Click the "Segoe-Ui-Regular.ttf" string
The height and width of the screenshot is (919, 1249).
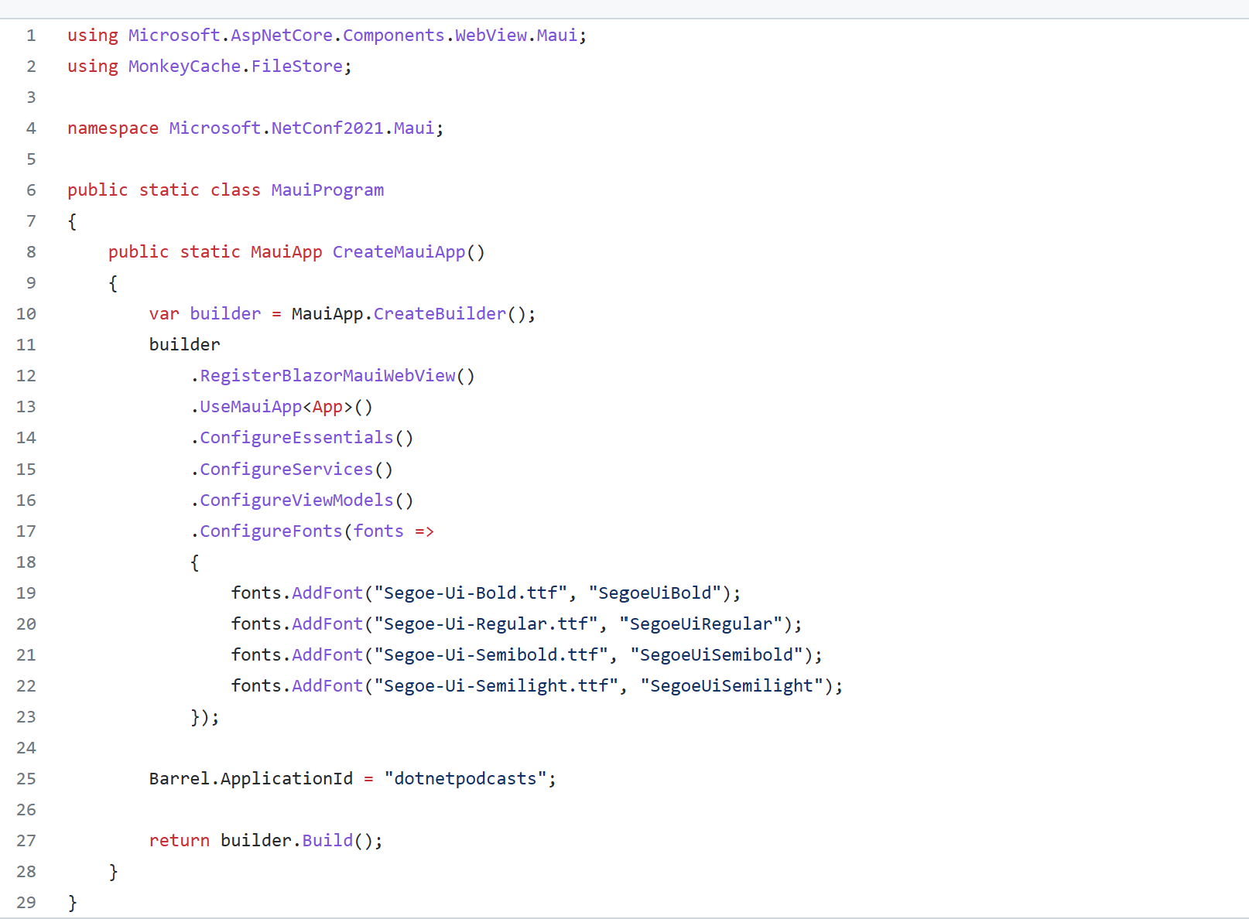[486, 624]
